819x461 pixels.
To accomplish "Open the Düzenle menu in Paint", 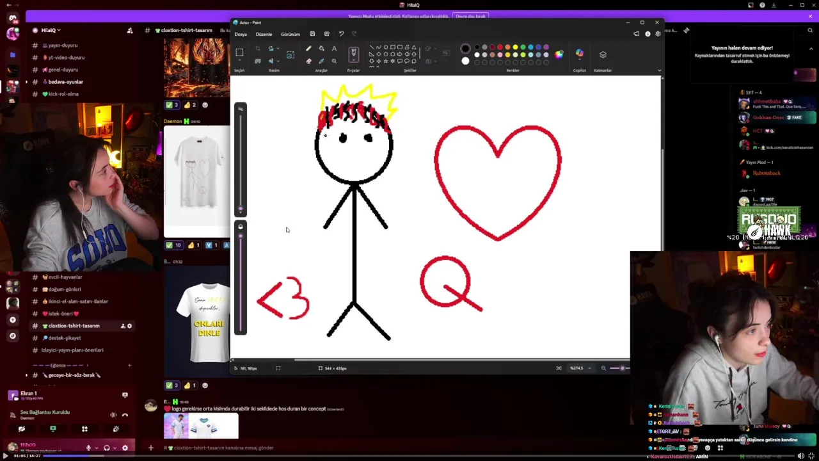I will (264, 34).
